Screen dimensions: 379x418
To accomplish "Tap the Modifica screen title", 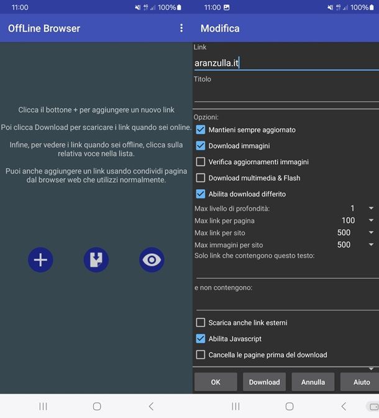I will click(x=220, y=28).
